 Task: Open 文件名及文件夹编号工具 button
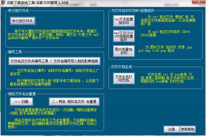pos(54,61)
